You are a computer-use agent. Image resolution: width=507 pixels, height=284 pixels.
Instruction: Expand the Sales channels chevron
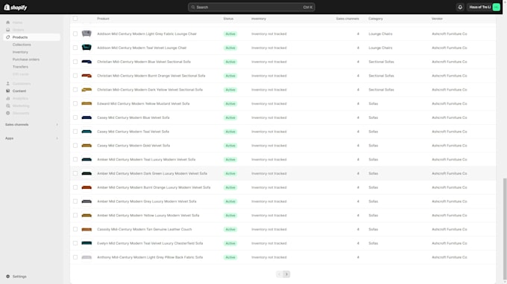(x=57, y=124)
